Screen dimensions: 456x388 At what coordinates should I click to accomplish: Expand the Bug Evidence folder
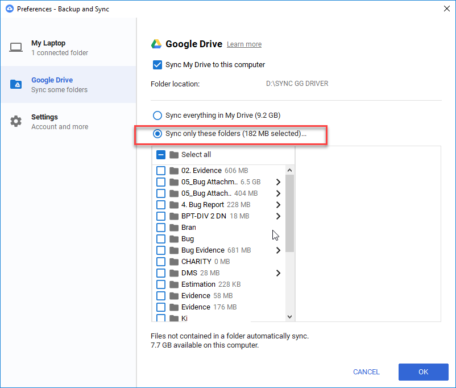278,250
